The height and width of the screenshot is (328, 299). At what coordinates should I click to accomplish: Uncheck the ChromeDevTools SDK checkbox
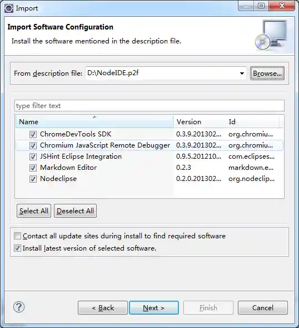(x=33, y=134)
